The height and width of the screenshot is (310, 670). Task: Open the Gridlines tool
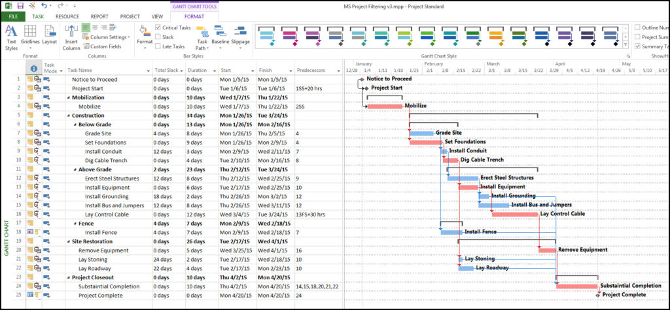pyautogui.click(x=30, y=37)
